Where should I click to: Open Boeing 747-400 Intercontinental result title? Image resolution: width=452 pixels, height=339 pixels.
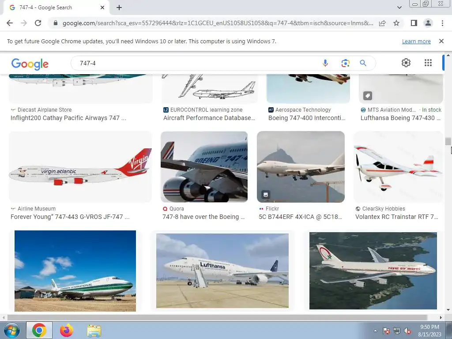(x=307, y=118)
